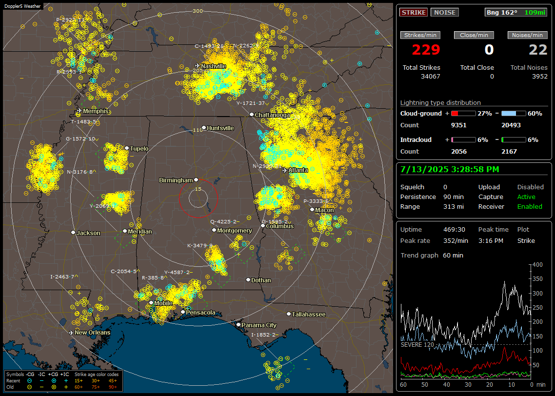Select the Meridian city marker dot
This screenshot has height=396, width=555.
coord(125,231)
